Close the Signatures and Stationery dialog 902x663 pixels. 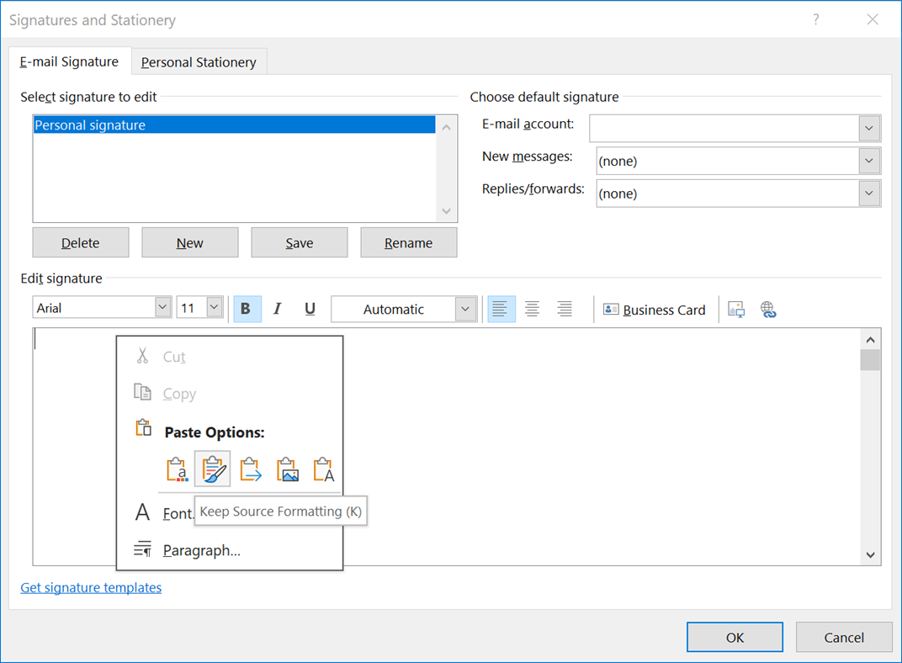[872, 19]
